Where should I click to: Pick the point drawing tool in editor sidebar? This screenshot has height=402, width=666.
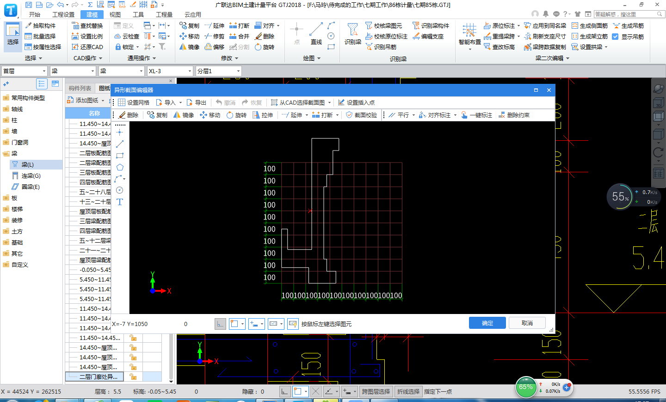click(x=120, y=132)
